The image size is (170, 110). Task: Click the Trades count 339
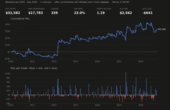point(54,13)
